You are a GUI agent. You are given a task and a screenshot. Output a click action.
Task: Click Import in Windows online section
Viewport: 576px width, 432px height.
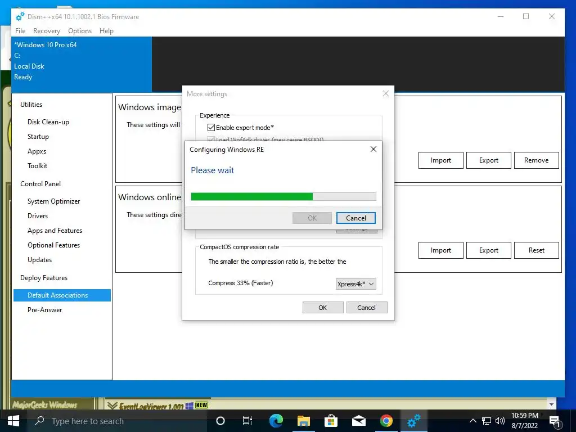441,250
